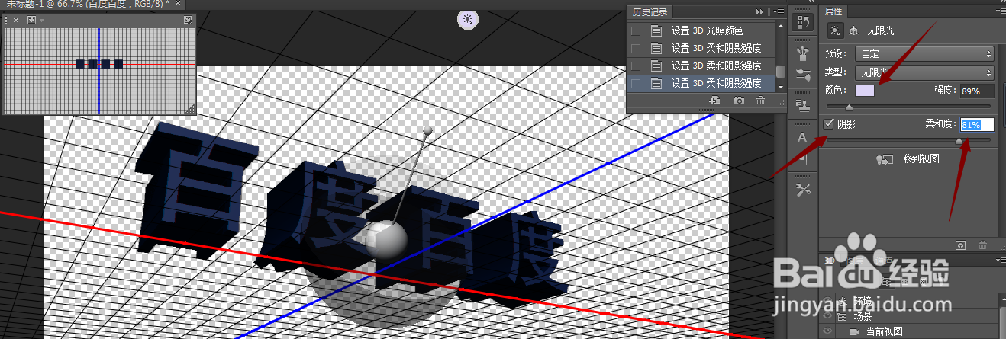Open the 预设 preset dropdown
Image resolution: width=1006 pixels, height=339 pixels.
click(925, 54)
